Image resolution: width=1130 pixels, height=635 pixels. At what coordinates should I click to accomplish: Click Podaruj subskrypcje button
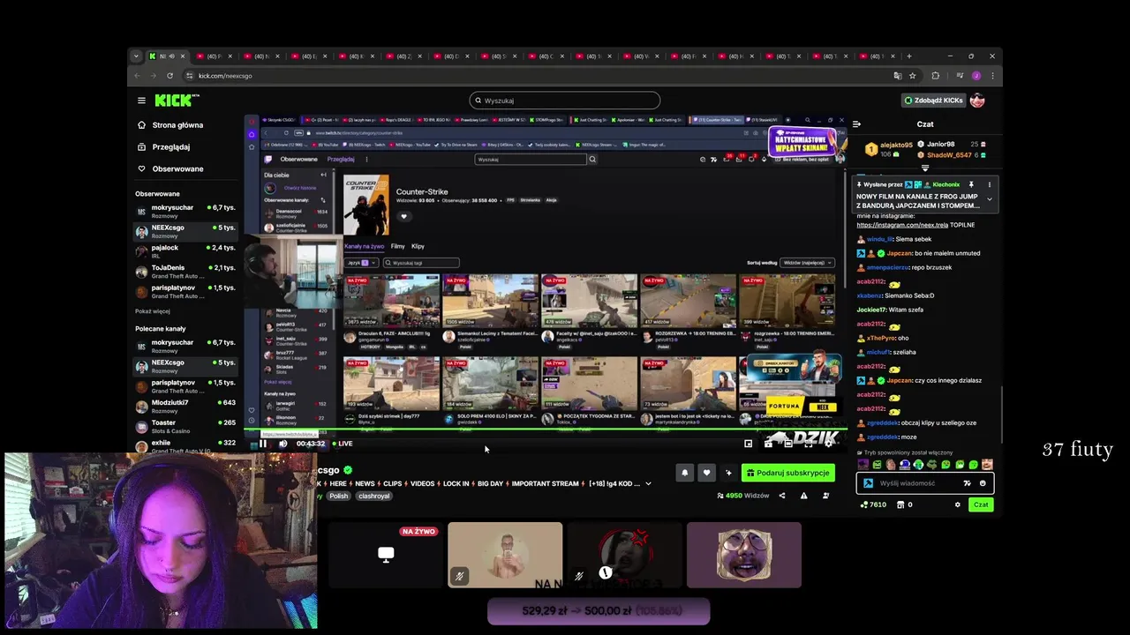[x=787, y=473]
